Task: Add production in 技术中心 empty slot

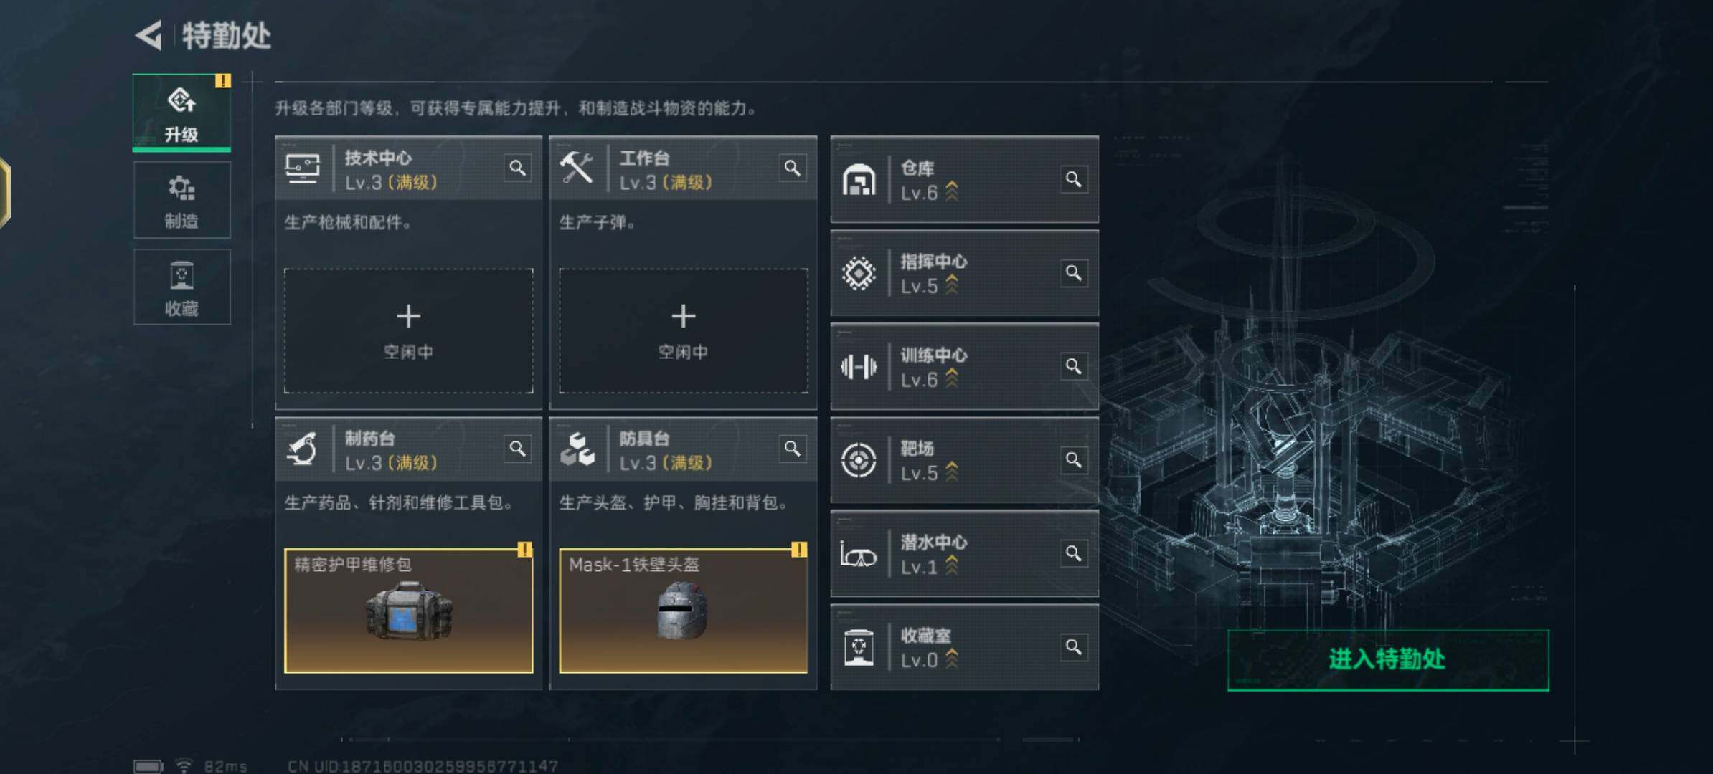Action: (x=408, y=330)
